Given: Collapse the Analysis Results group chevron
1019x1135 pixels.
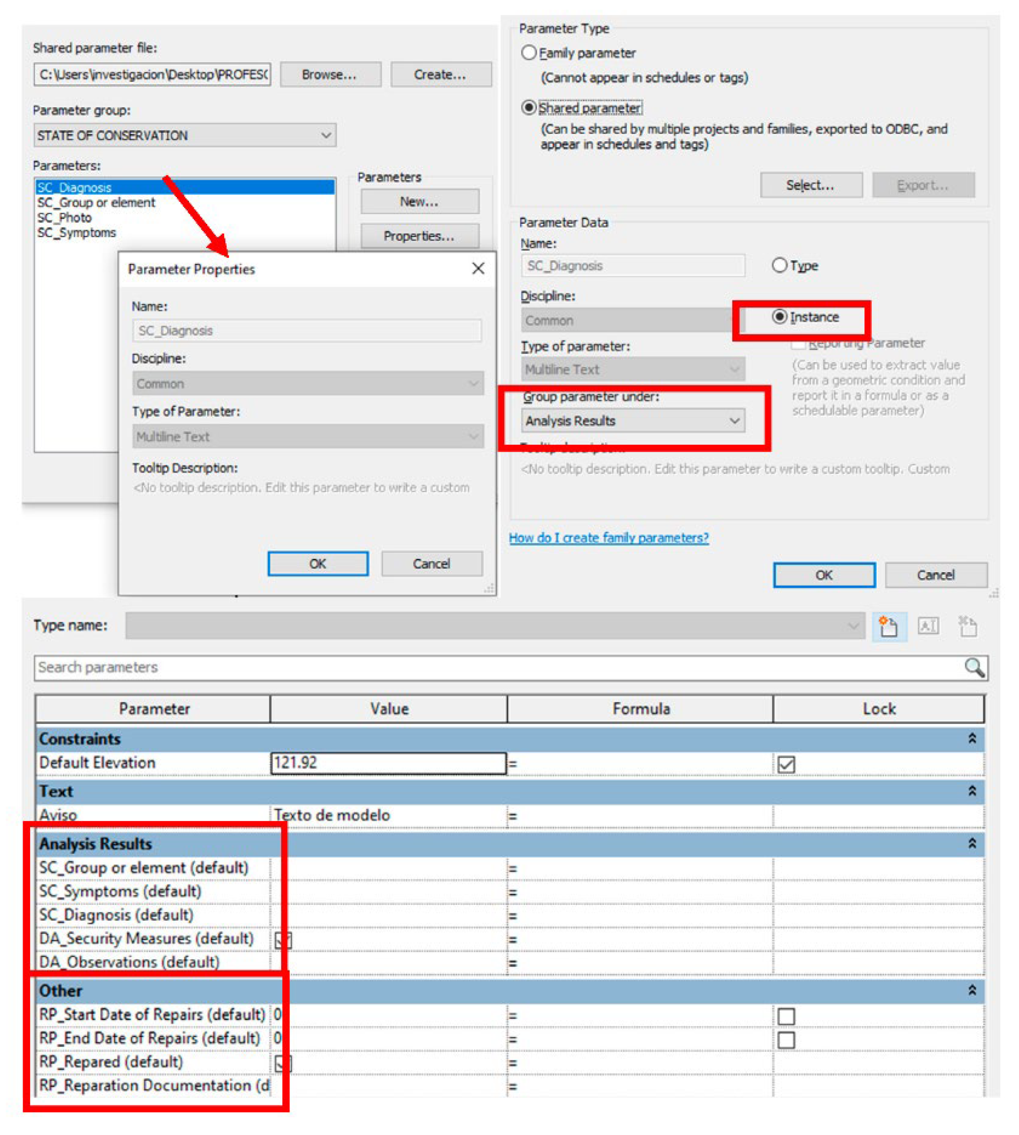Looking at the screenshot, I should click(972, 843).
